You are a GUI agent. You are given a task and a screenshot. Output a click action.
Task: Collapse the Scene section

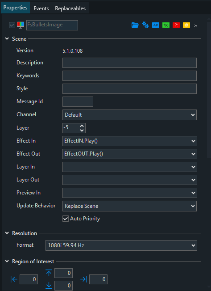click(7, 39)
